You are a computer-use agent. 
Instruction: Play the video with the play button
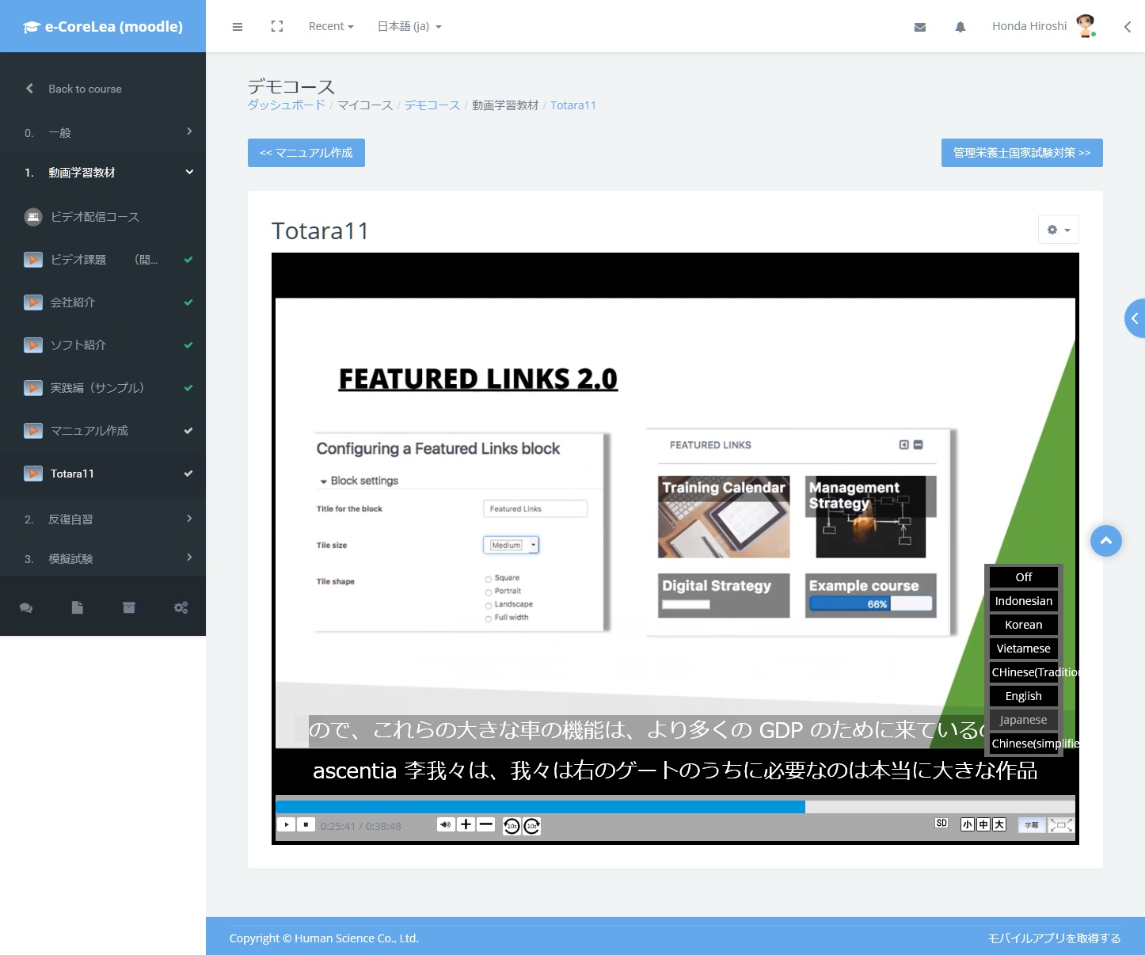287,824
